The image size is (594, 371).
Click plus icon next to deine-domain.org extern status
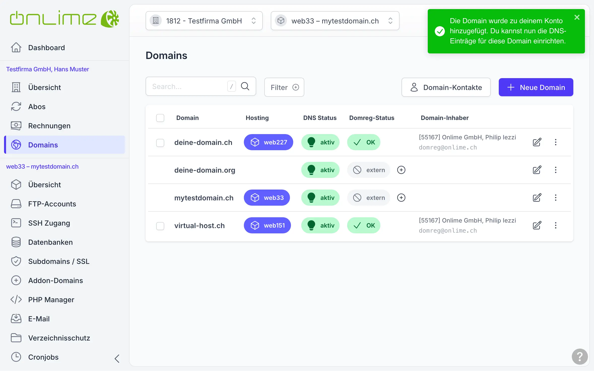tap(401, 170)
